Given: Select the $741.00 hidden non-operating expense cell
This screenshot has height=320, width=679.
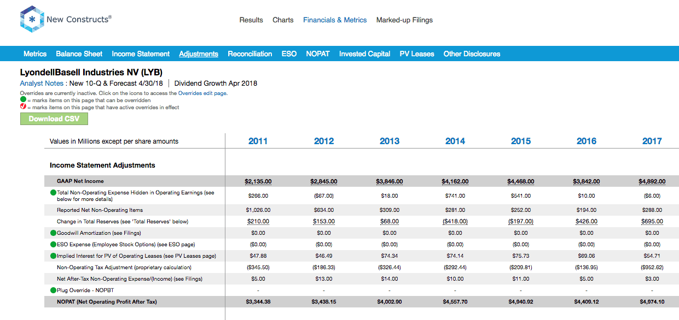Looking at the screenshot, I should coord(455,195).
